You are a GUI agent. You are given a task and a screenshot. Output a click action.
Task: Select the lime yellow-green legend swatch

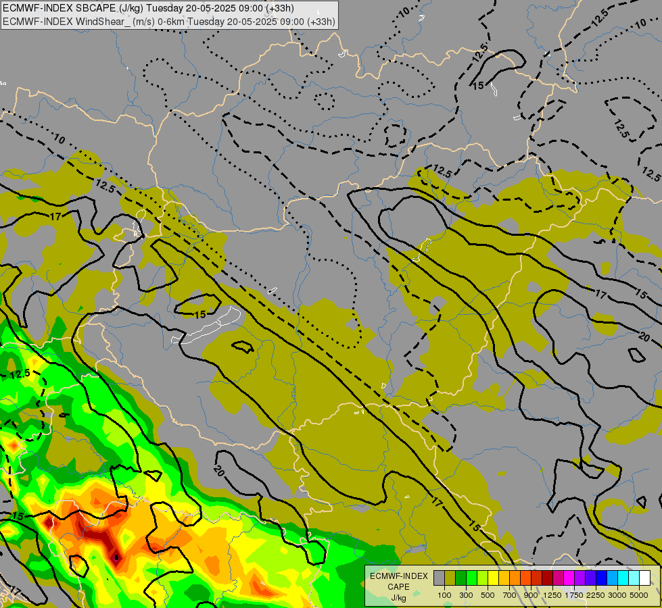483,578
